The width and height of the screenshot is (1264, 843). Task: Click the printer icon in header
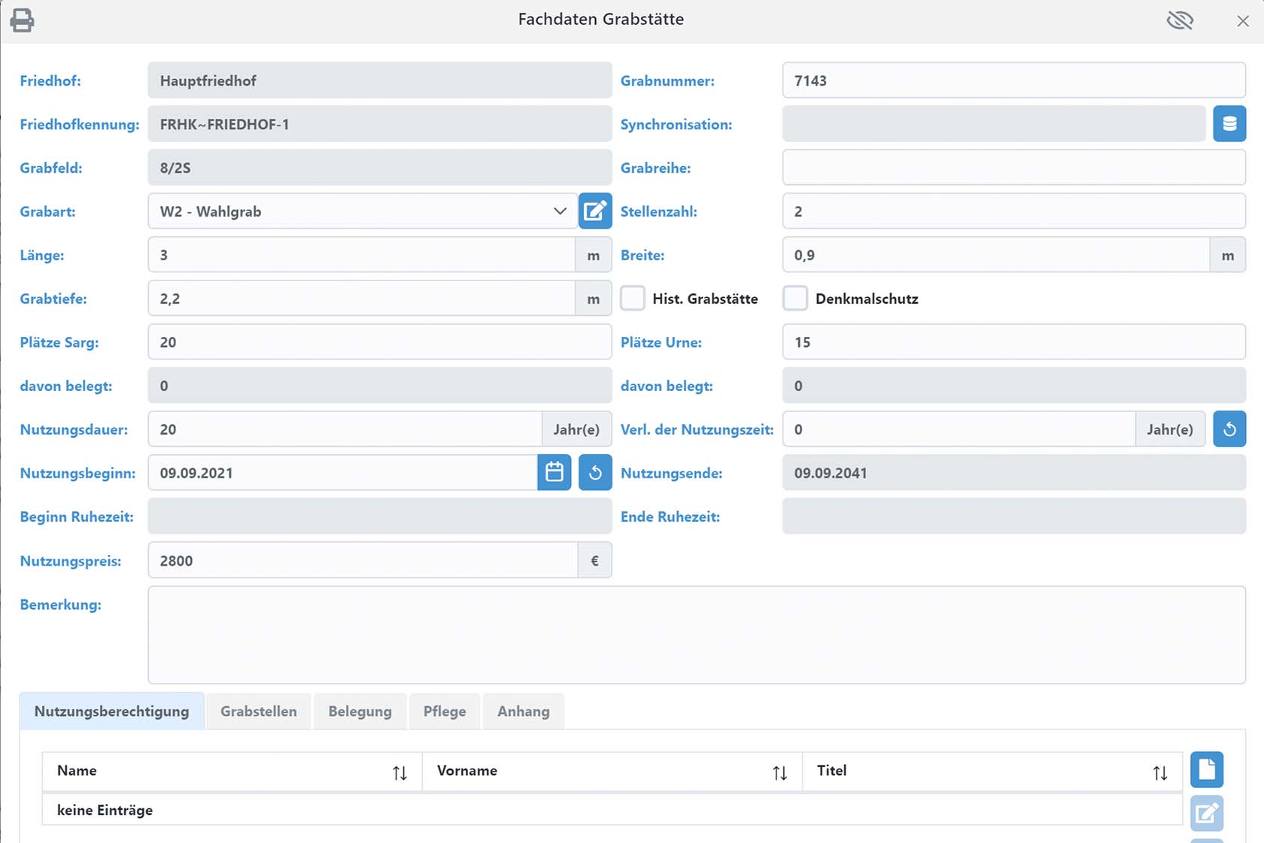coord(22,20)
